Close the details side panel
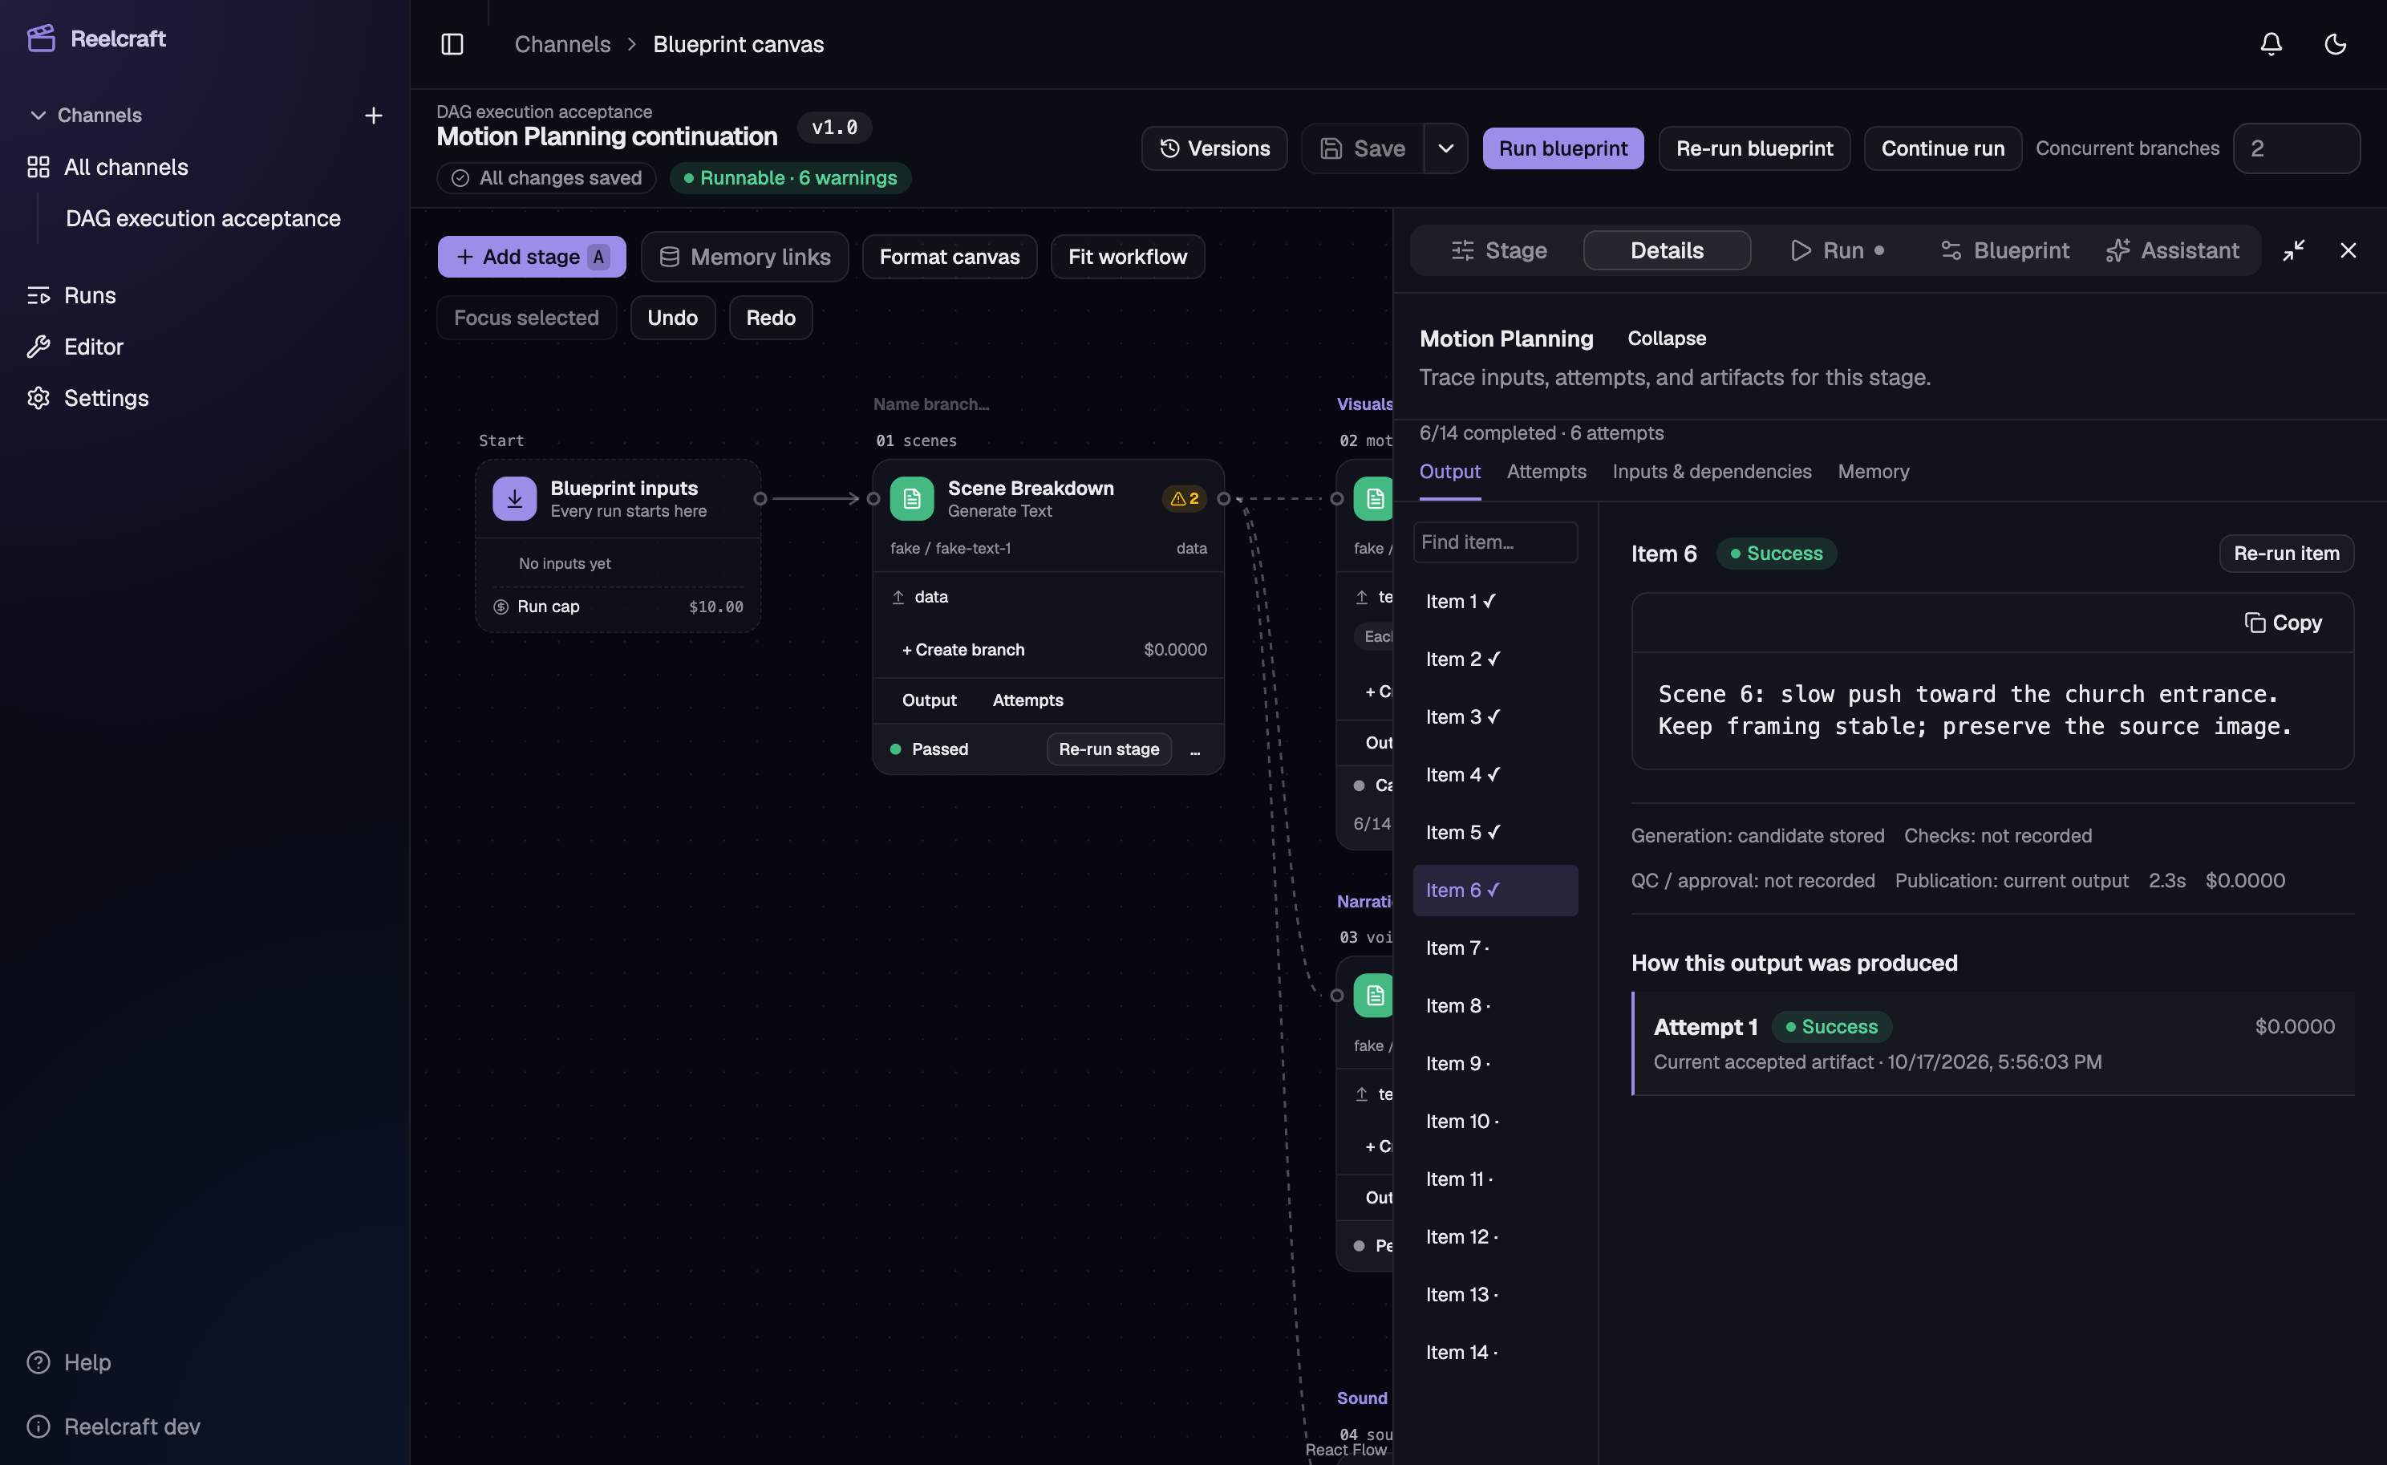This screenshot has width=2387, height=1465. [x=2347, y=250]
